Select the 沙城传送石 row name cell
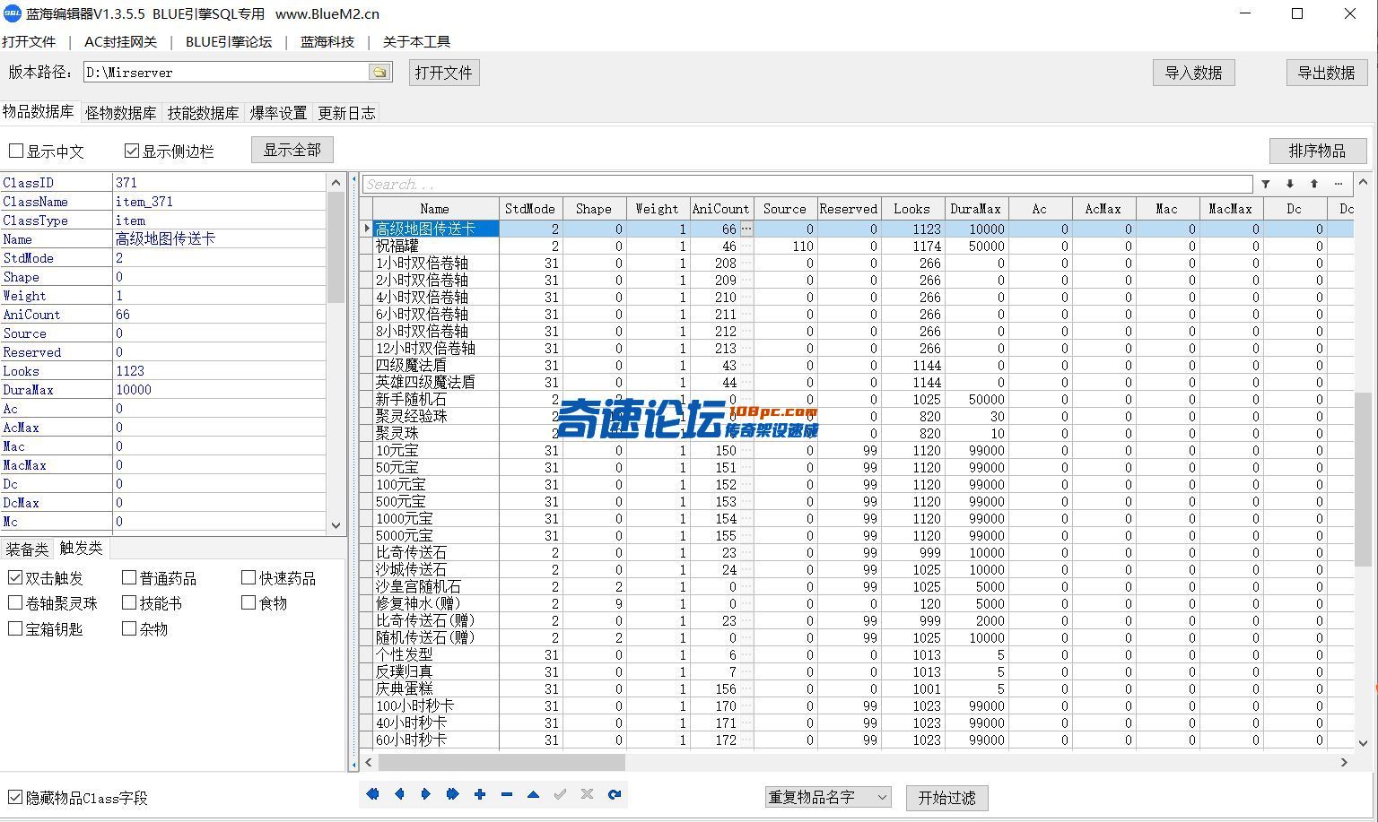This screenshot has width=1378, height=822. click(436, 569)
